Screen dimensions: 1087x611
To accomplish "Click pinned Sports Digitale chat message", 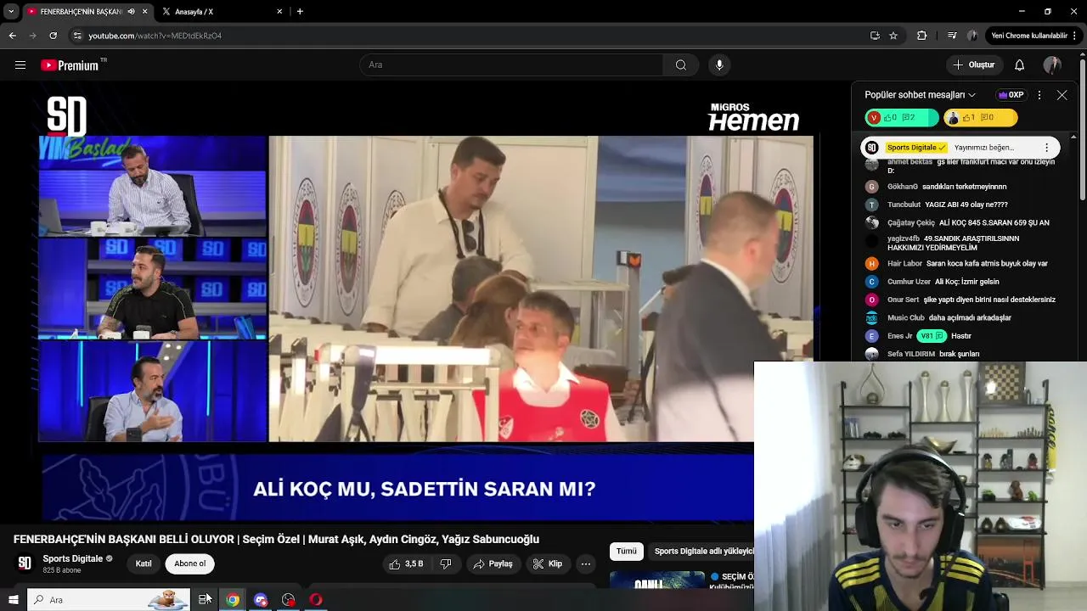I will pos(960,148).
